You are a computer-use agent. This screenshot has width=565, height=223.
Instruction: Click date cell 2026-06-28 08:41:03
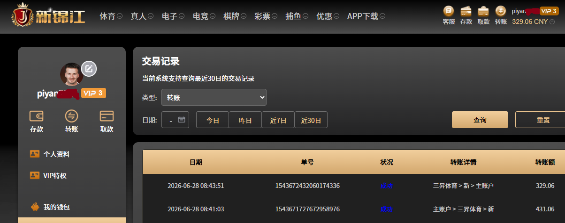(x=196, y=209)
